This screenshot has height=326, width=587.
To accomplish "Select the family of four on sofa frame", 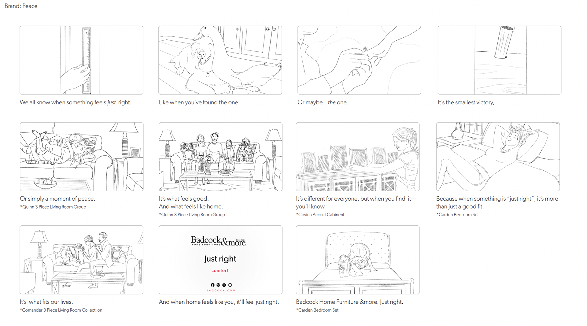I will 220,157.
